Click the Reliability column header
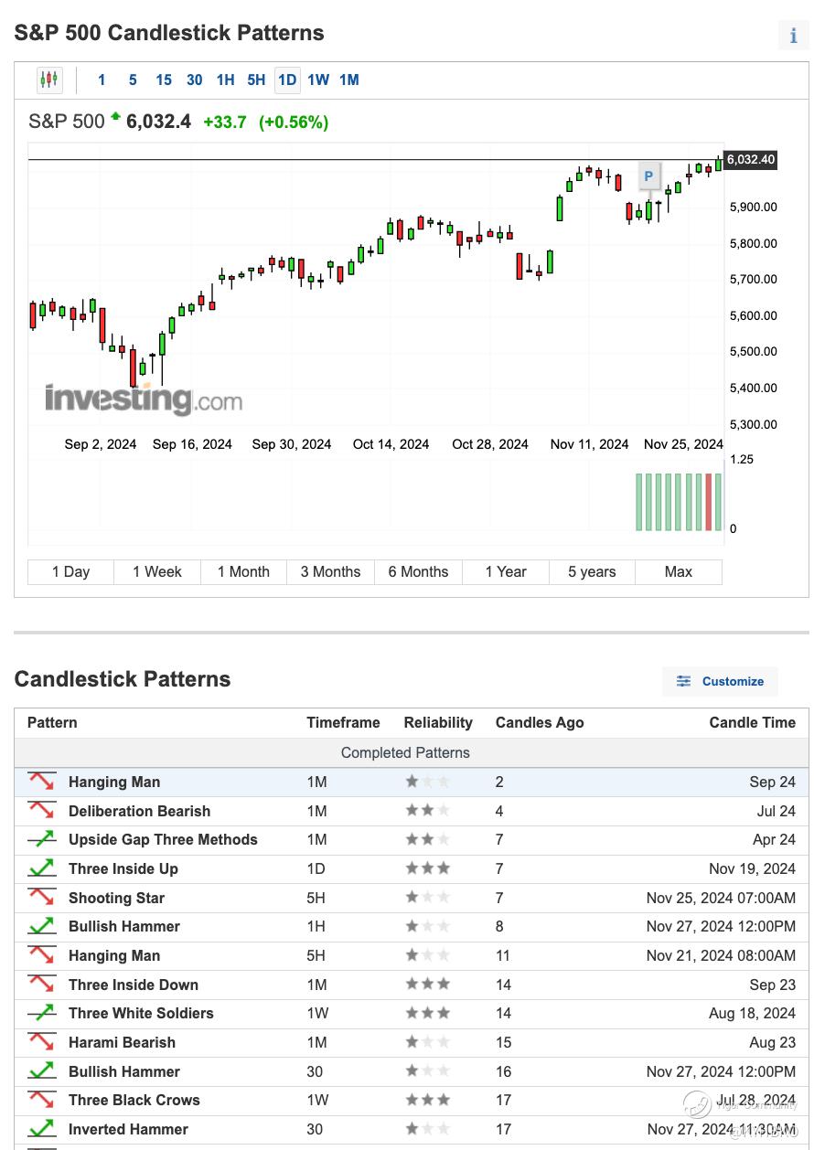 point(438,722)
